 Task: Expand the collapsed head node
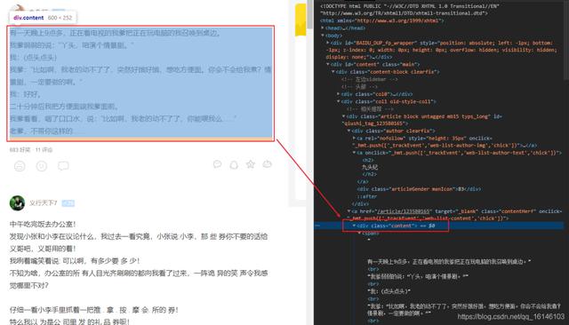pyautogui.click(x=323, y=28)
